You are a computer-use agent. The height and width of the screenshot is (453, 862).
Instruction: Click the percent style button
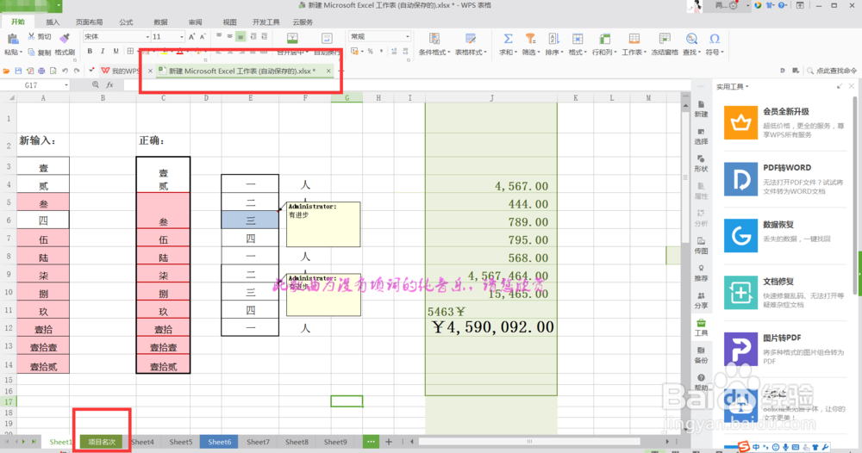point(371,52)
